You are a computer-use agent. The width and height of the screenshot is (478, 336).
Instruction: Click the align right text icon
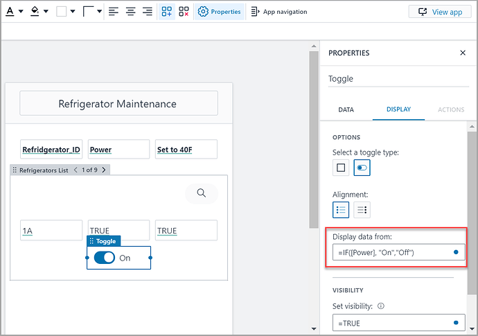click(x=147, y=12)
